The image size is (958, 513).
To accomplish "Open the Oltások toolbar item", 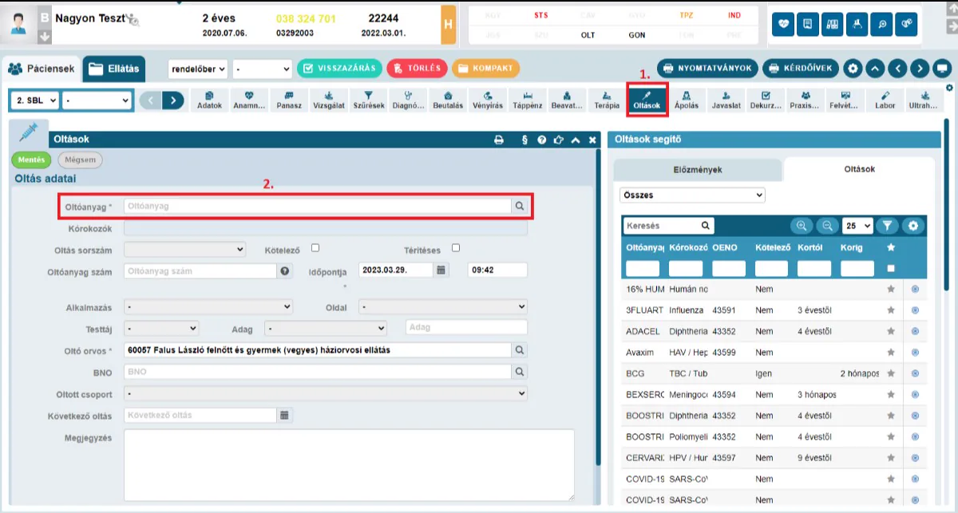I will 647,99.
